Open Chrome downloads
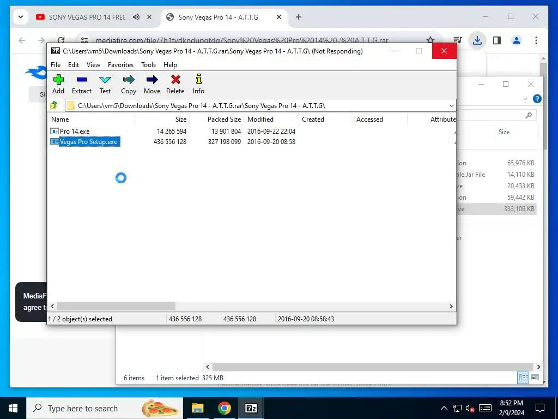This screenshot has width=558, height=419. 477,40
